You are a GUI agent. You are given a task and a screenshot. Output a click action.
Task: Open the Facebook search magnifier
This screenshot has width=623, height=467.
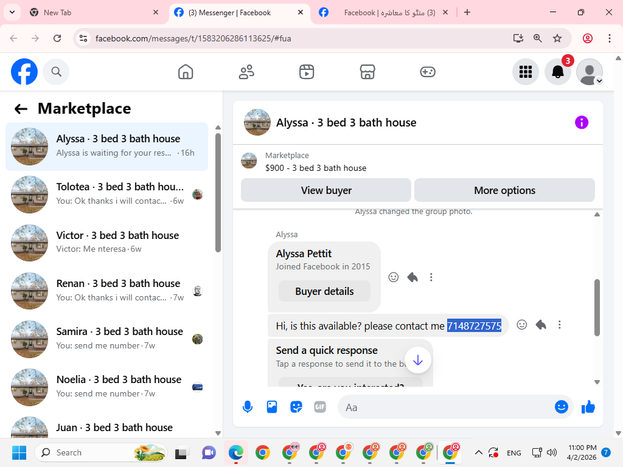click(56, 72)
